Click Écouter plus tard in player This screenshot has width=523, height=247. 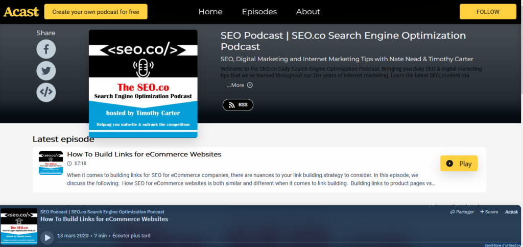tap(131, 236)
